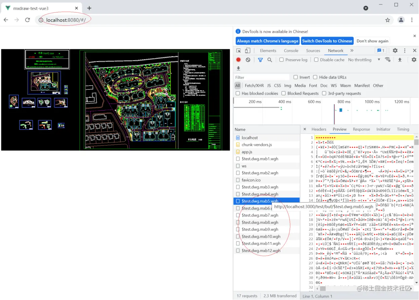
Task: Check the Invert filter checkbox
Action: pos(296,77)
